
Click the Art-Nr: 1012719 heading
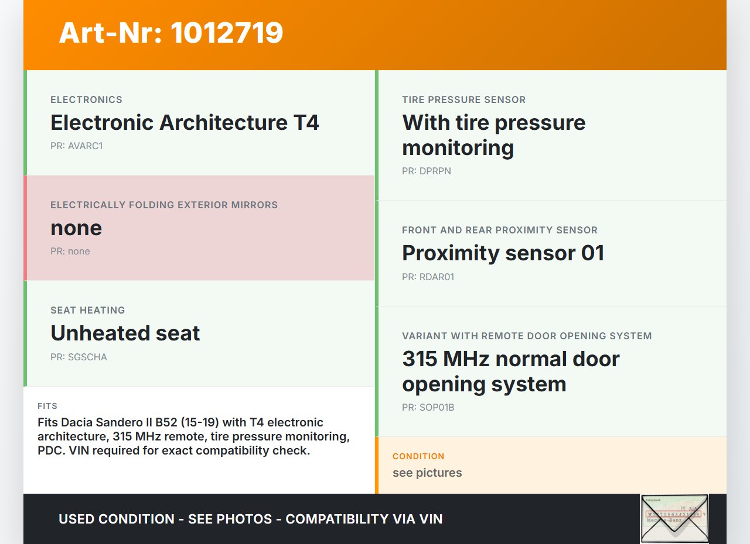click(x=171, y=33)
